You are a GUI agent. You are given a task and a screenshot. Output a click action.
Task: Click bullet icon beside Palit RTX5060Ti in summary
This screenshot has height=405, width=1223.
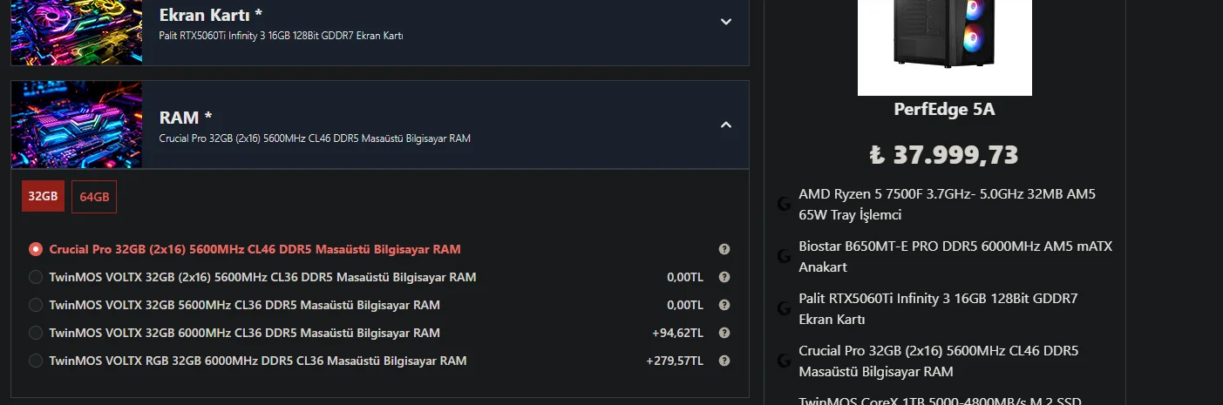coord(784,309)
